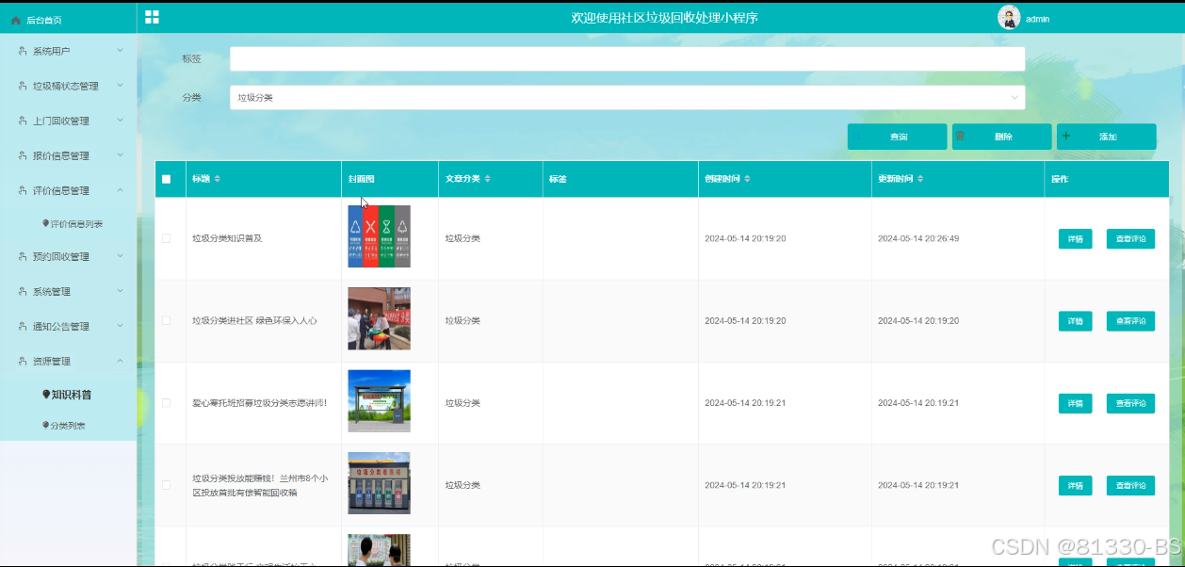Select the 知识科普 submenu item

coord(68,395)
